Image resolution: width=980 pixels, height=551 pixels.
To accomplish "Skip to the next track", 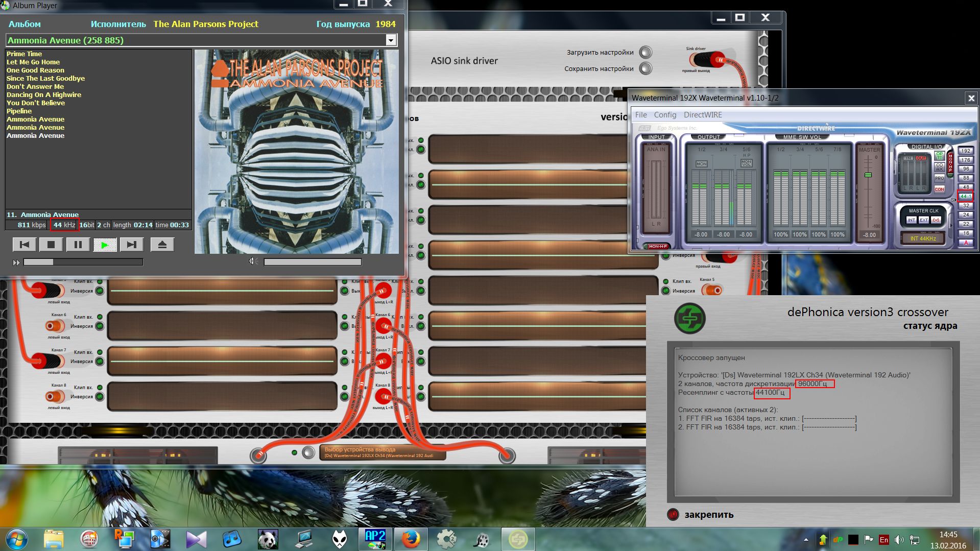I will click(131, 245).
